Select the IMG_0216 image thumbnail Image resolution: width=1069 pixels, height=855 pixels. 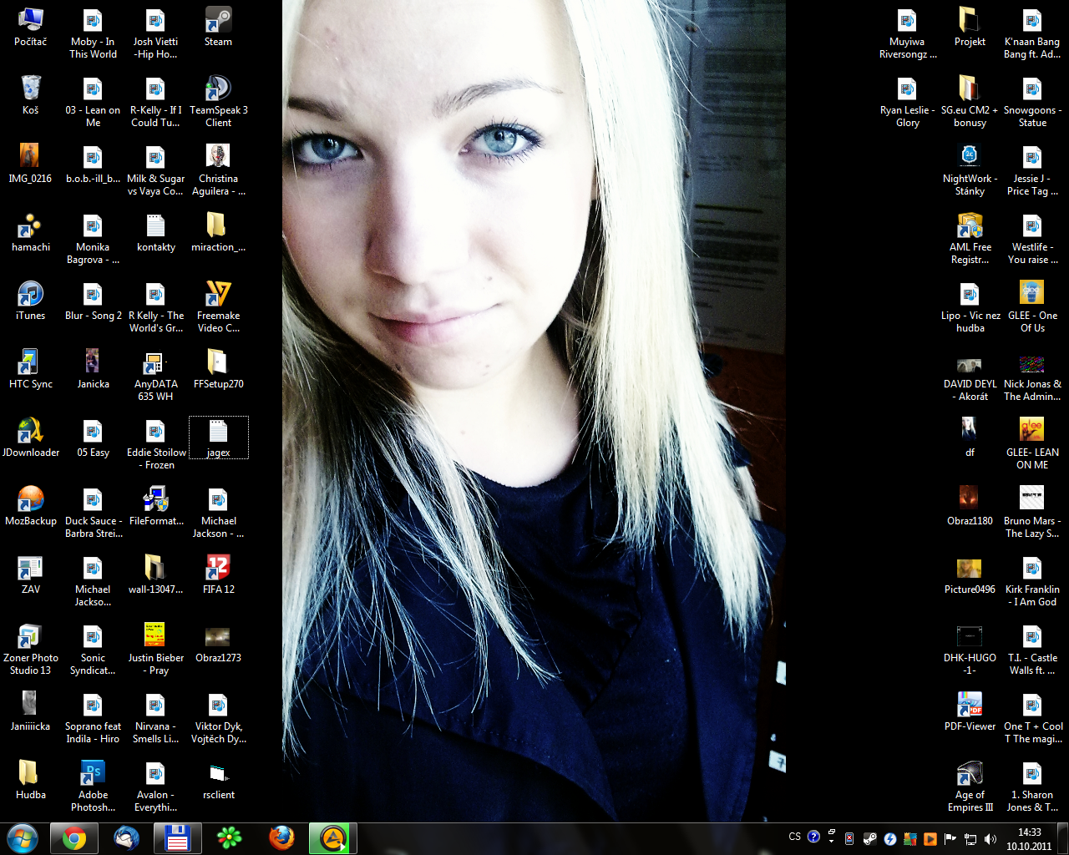[x=31, y=164]
